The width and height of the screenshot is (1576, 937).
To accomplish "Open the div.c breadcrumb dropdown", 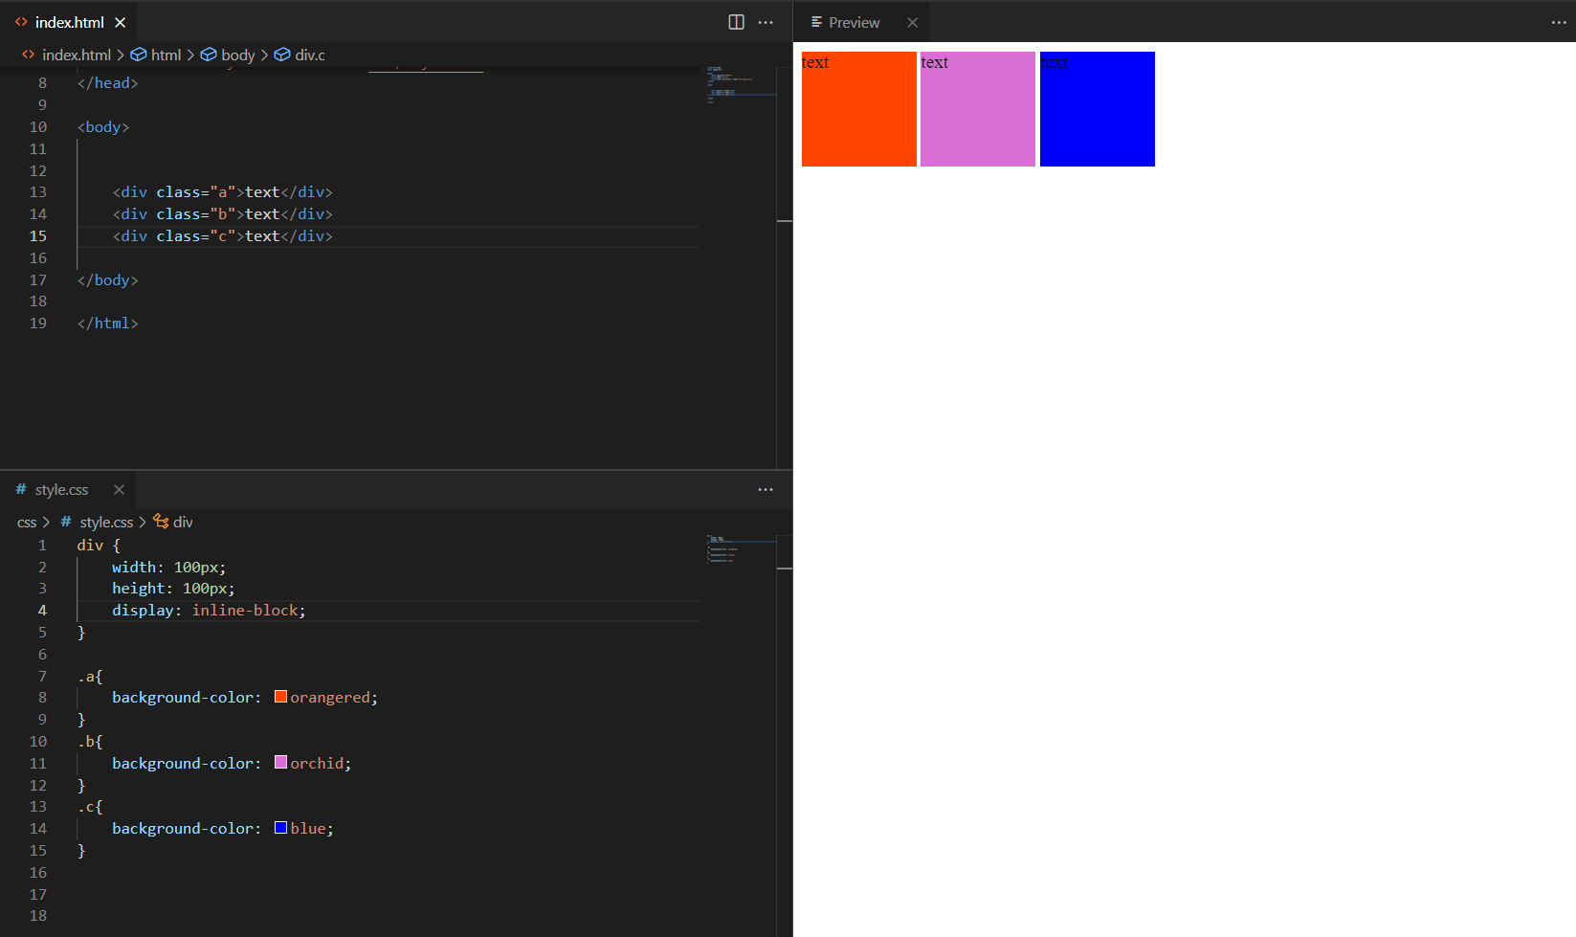I will pyautogui.click(x=308, y=55).
